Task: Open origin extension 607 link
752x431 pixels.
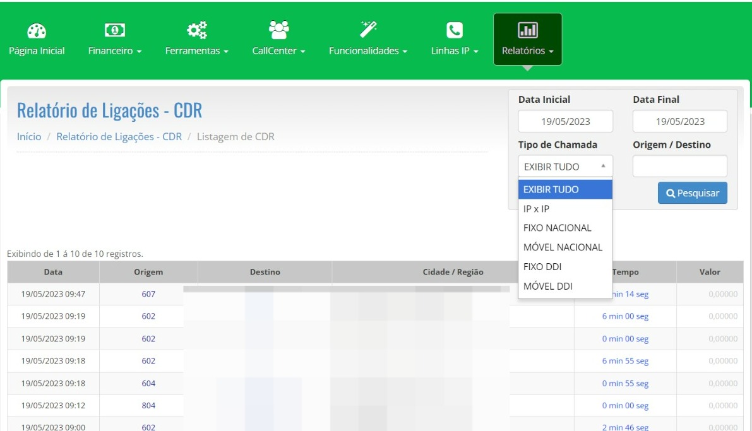Action: point(148,294)
